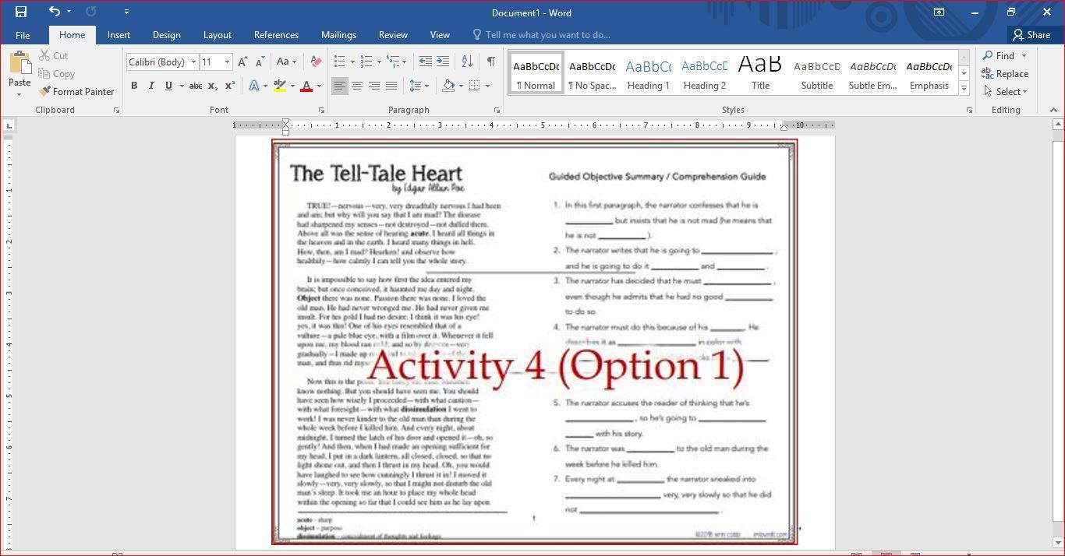1065x556 pixels.
Task: Apply the Heading 1 style
Action: (x=649, y=74)
